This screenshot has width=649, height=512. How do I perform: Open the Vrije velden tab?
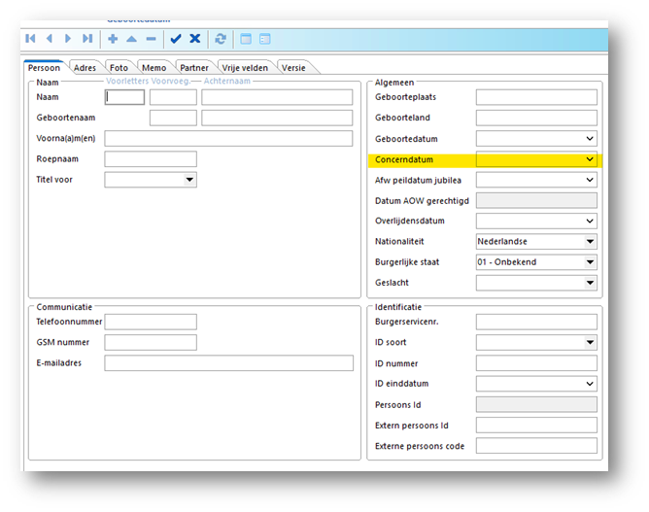245,68
